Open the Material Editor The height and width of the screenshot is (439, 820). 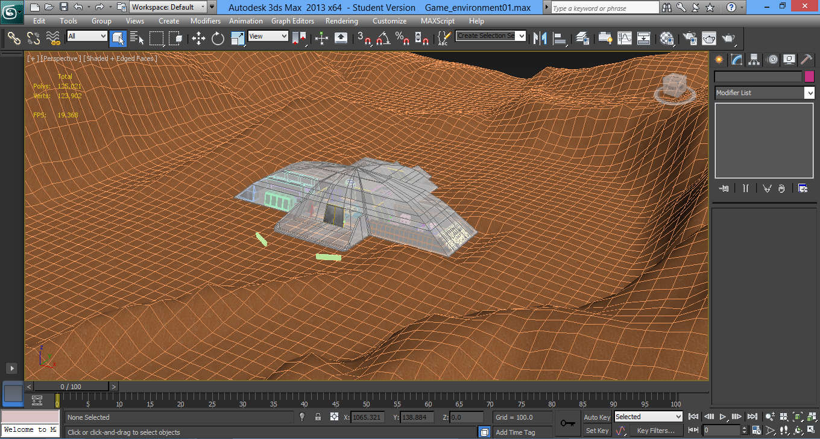click(x=666, y=39)
